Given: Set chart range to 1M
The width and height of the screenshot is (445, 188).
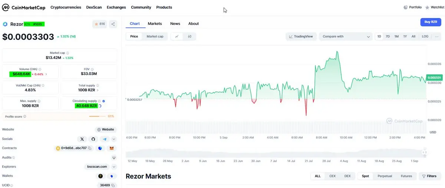Looking at the screenshot, I should click(396, 36).
